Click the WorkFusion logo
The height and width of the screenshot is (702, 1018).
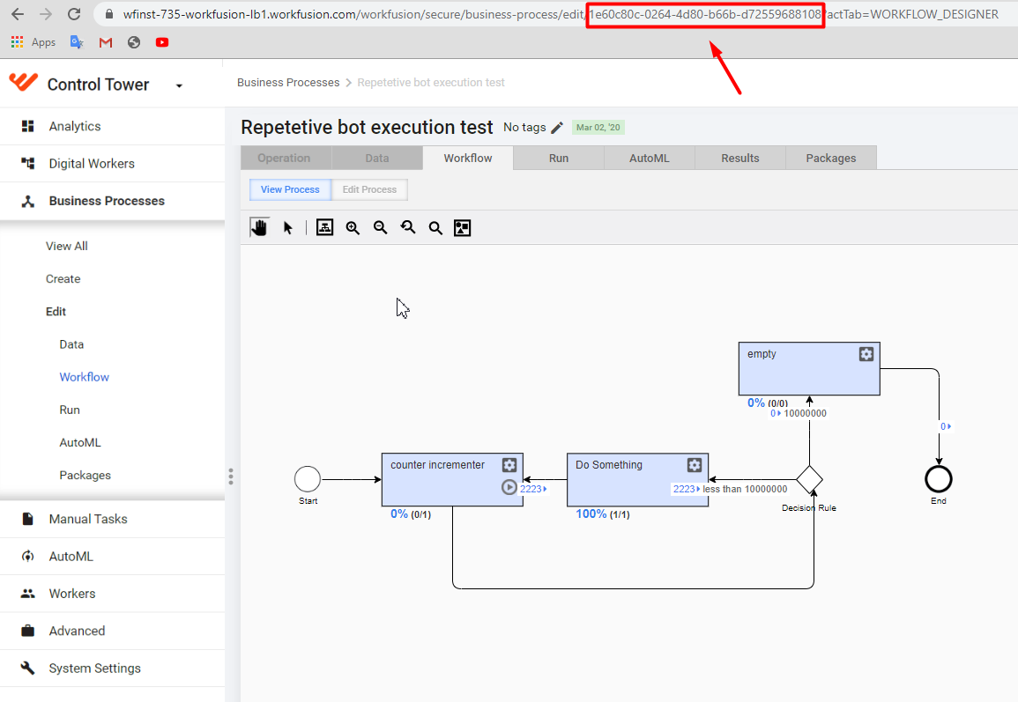point(24,83)
